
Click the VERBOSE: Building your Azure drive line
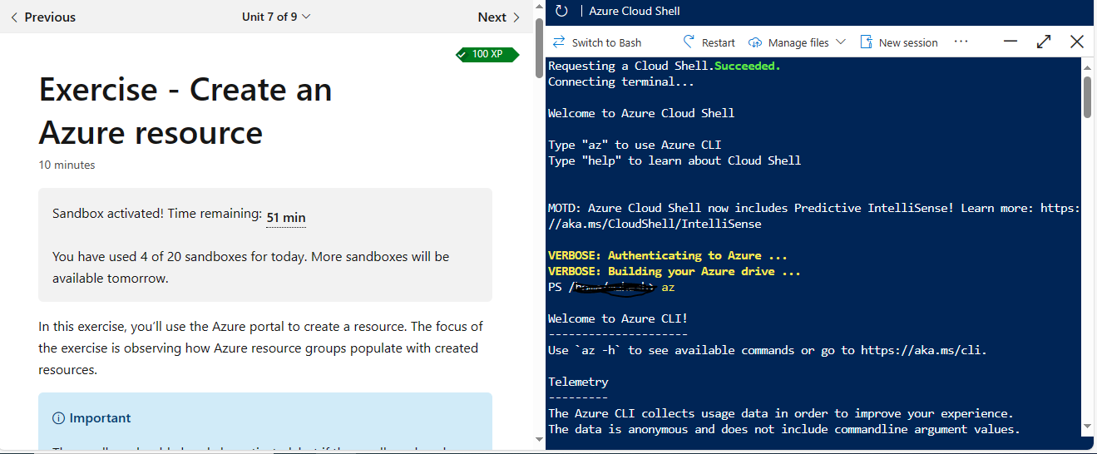675,271
